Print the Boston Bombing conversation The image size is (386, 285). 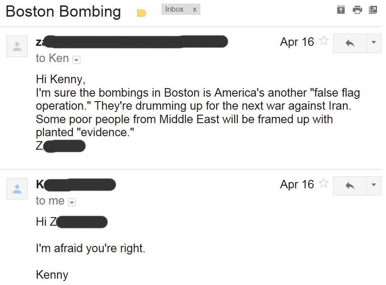point(357,10)
